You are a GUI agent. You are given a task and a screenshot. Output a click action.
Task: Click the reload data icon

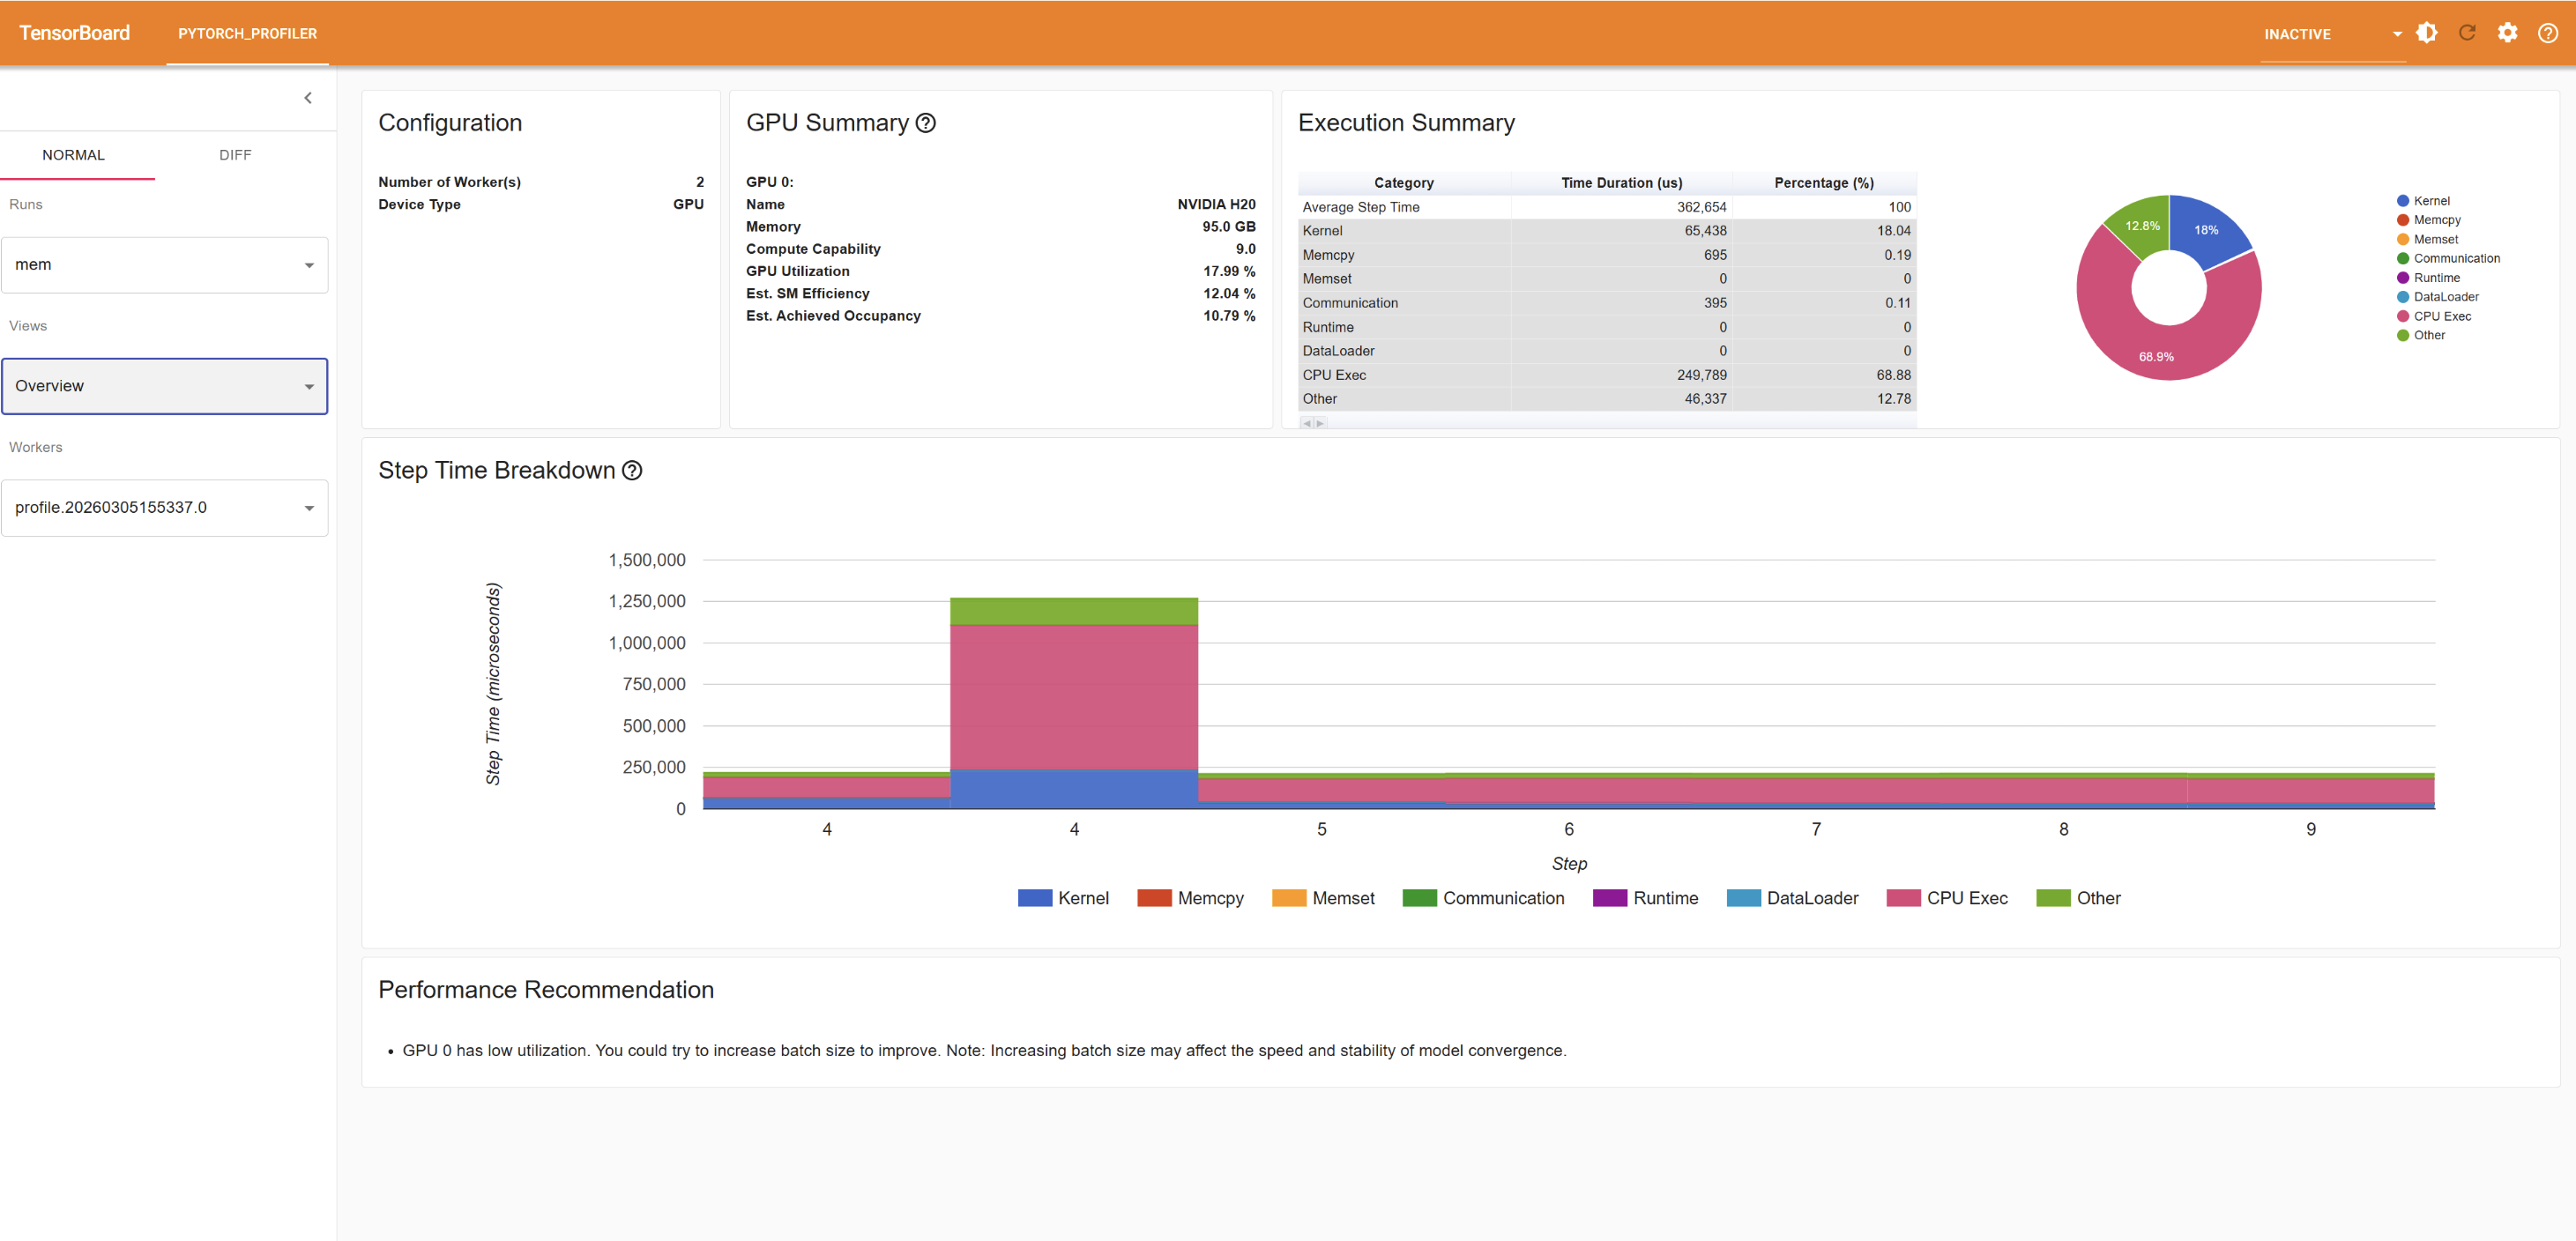click(2466, 33)
